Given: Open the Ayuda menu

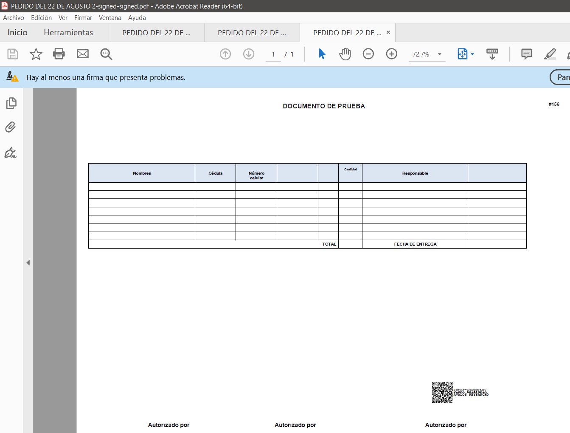Looking at the screenshot, I should click(137, 18).
